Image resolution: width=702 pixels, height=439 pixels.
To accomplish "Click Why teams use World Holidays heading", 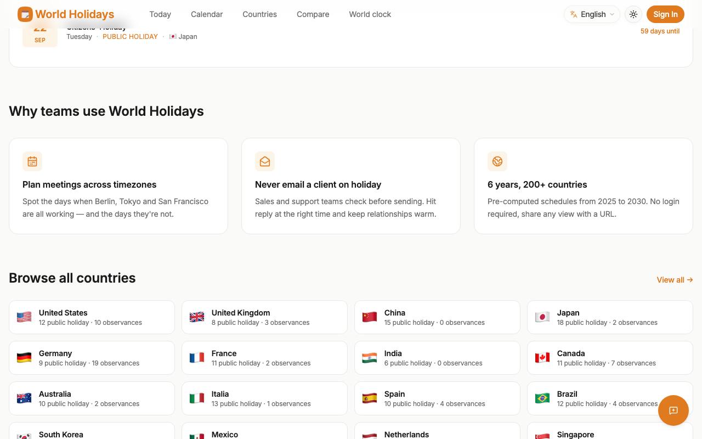I will [106, 111].
